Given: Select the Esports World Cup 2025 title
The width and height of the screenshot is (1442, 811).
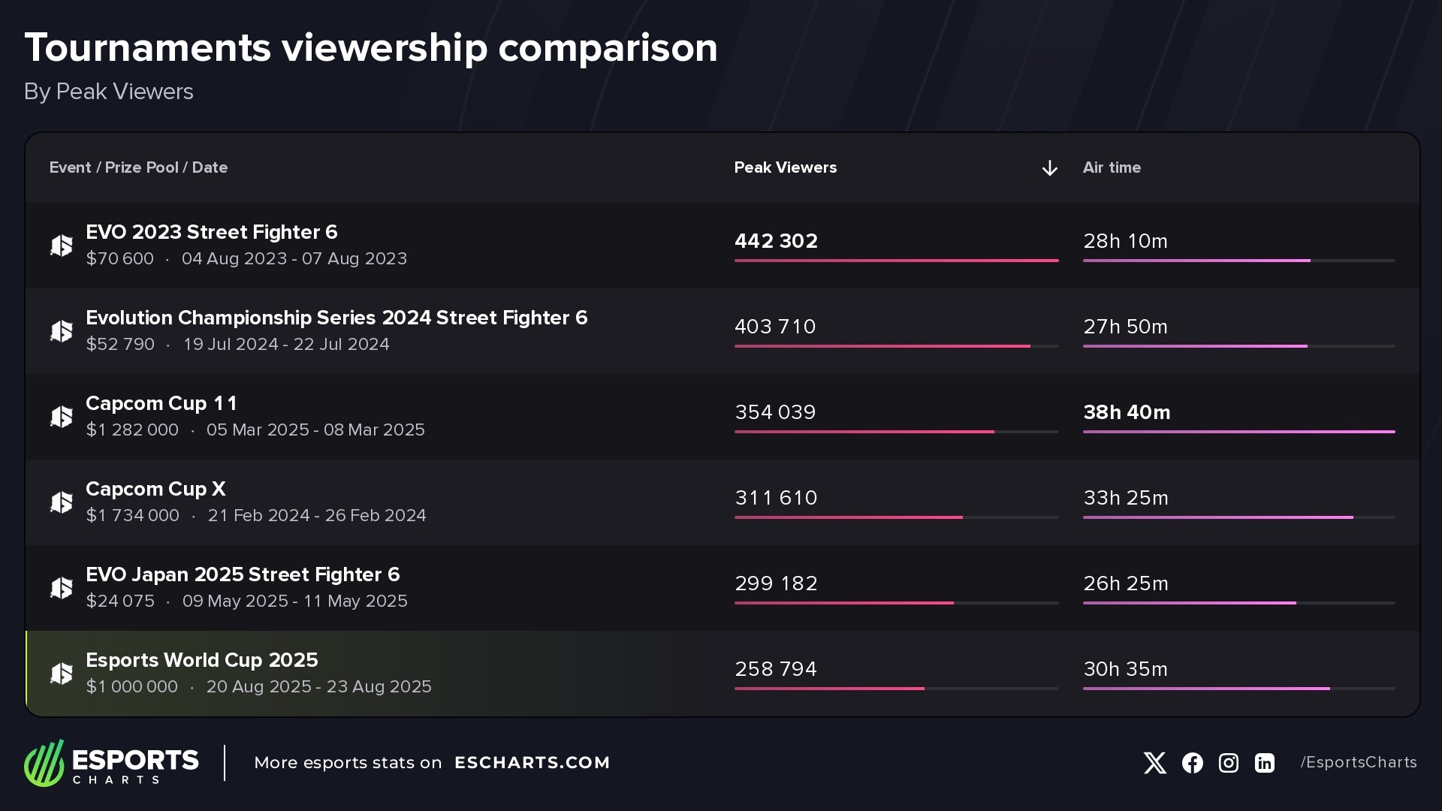Looking at the screenshot, I should coord(201,660).
